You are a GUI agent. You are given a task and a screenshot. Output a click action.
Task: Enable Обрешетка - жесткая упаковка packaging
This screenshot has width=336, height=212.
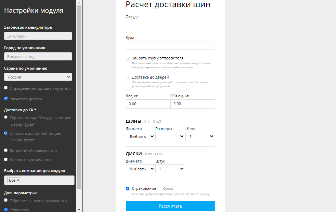pos(5,200)
